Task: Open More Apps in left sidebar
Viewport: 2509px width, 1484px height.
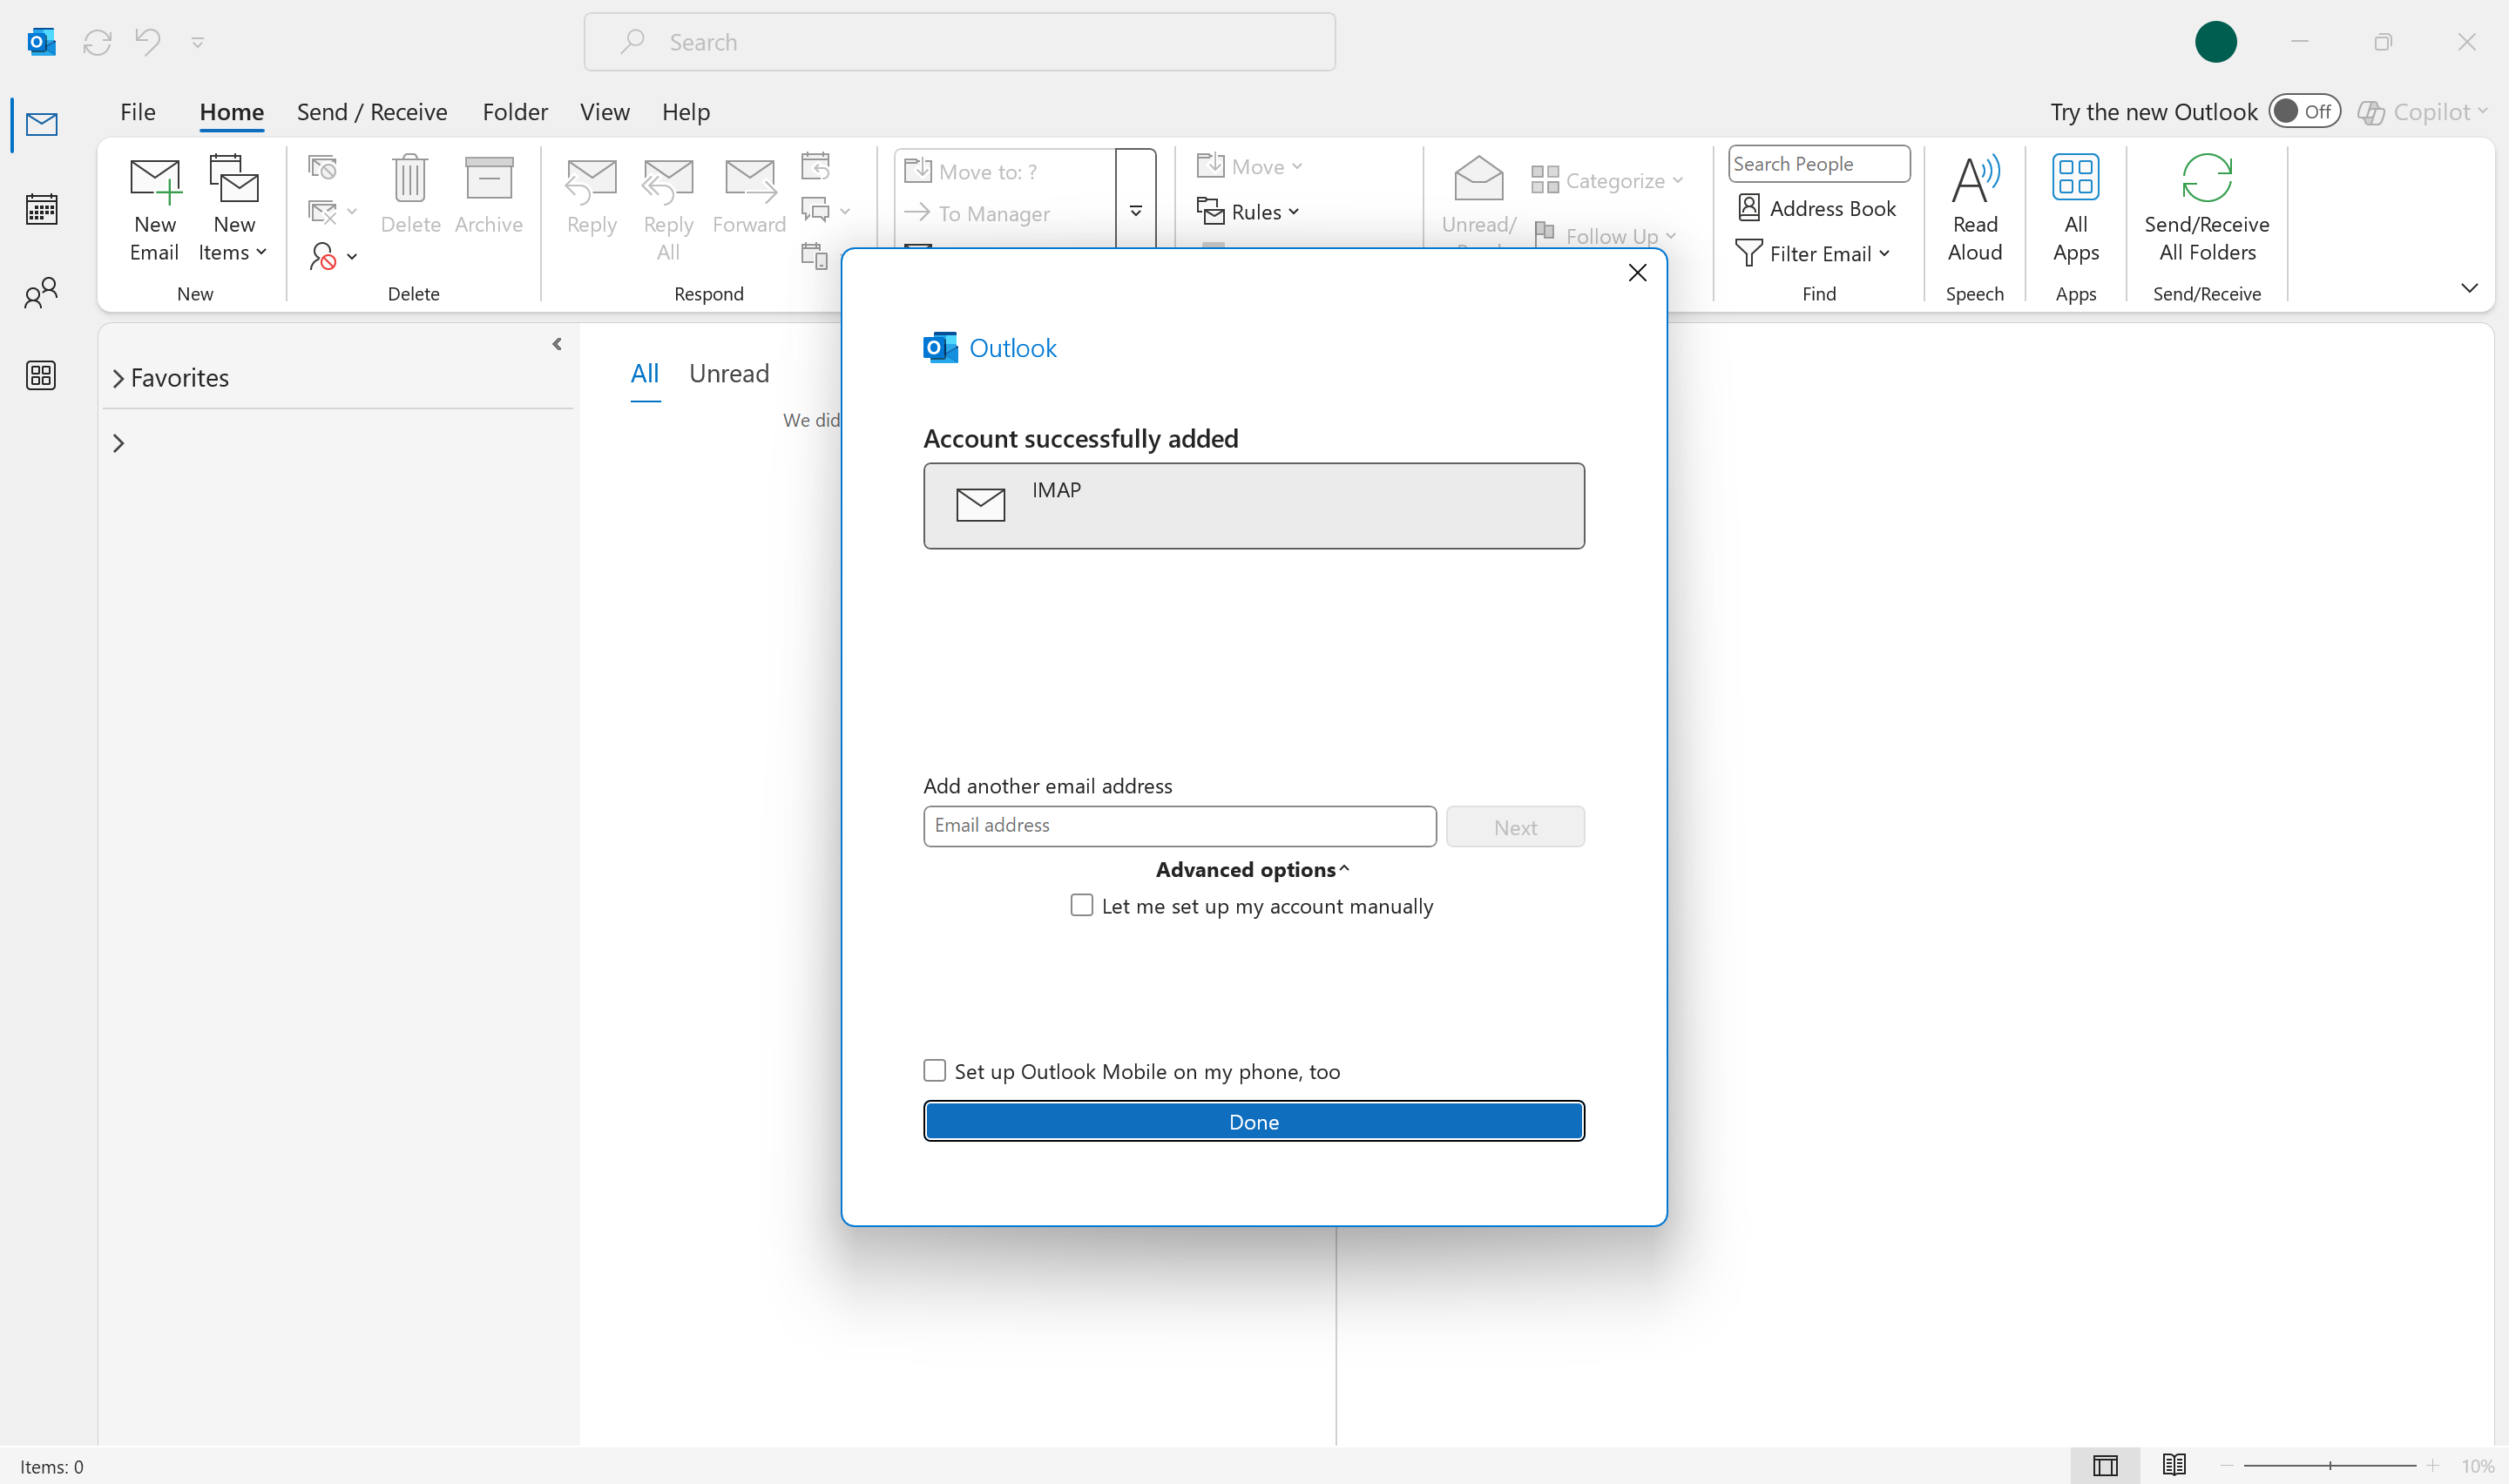Action: coord(41,376)
